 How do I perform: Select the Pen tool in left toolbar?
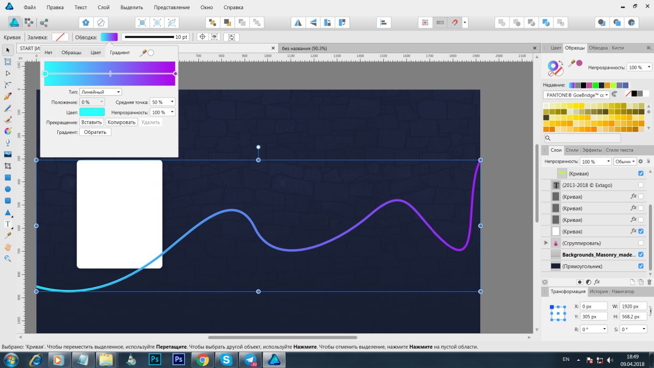8,96
